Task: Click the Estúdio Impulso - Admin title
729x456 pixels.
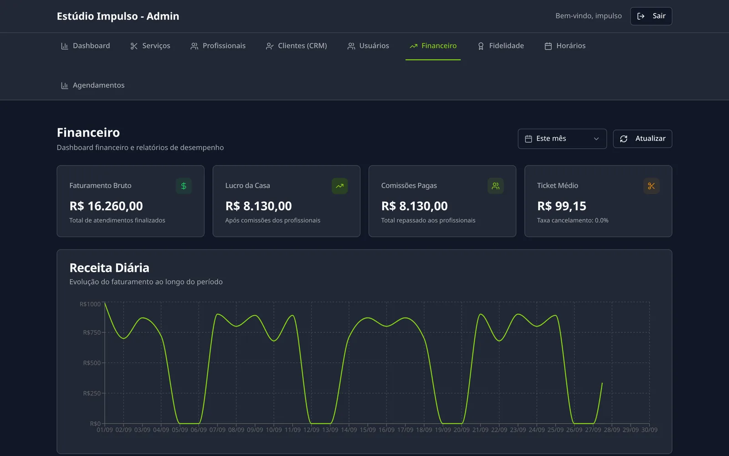Action: pos(118,16)
